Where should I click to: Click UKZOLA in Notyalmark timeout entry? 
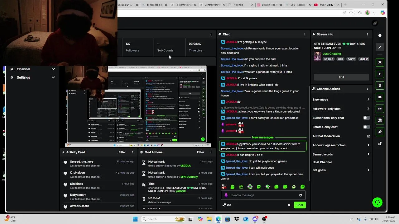(185, 166)
